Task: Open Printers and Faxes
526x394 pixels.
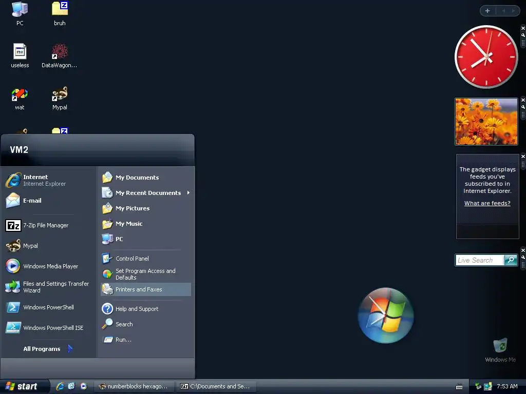Action: [145, 289]
